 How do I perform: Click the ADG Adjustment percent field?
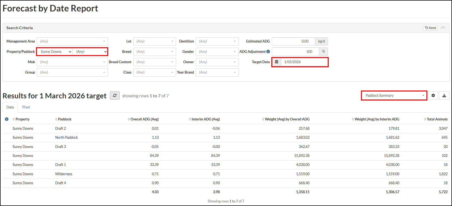296,52
